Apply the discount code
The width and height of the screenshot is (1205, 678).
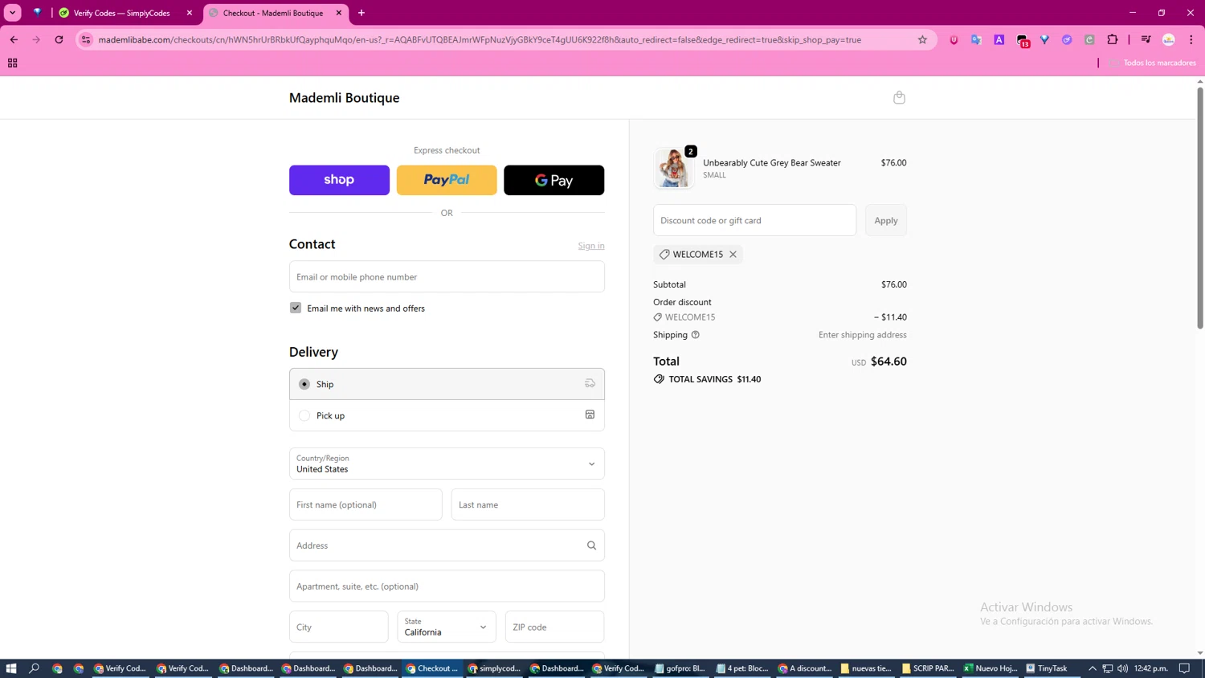pyautogui.click(x=885, y=220)
